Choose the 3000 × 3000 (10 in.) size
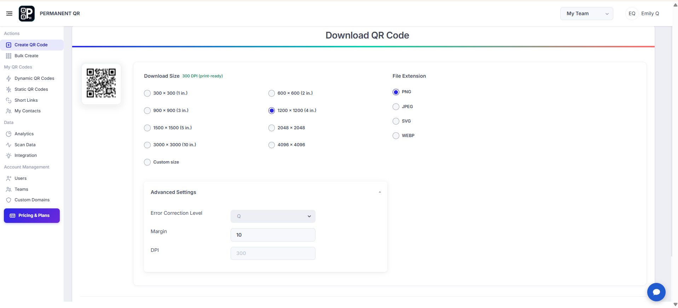Image resolution: width=678 pixels, height=308 pixels. (147, 145)
